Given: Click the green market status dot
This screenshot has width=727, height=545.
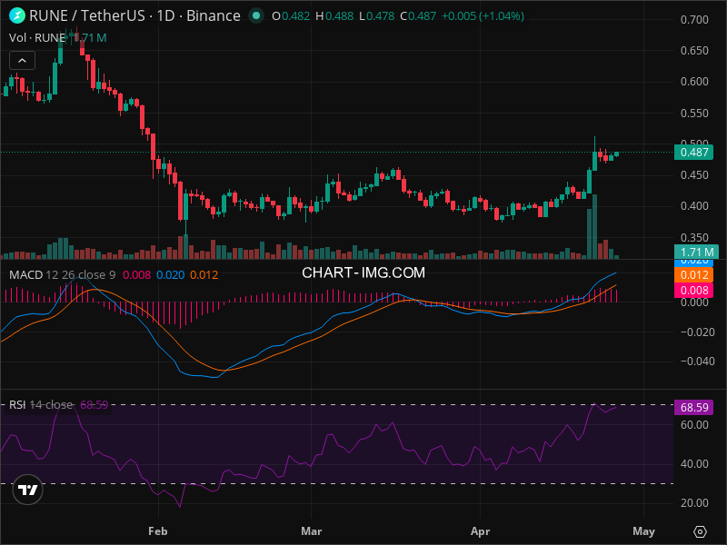Looking at the screenshot, I should click(x=256, y=15).
